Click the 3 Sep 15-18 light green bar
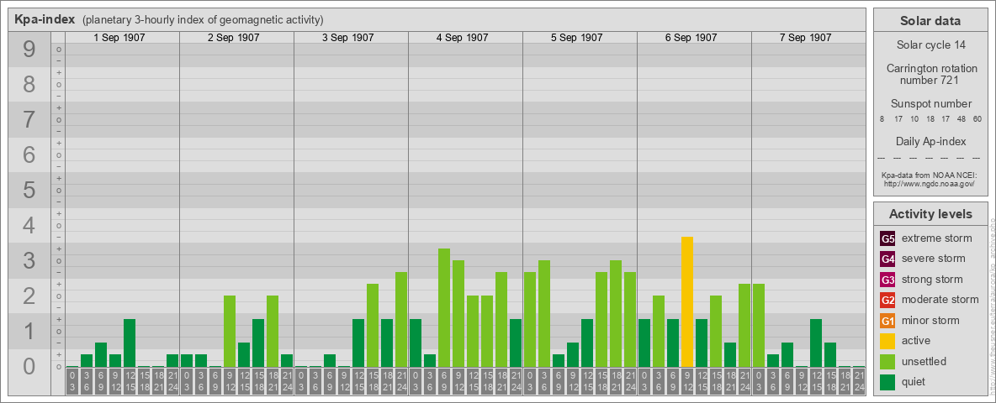Screen dimensions: 996x403 [372, 326]
